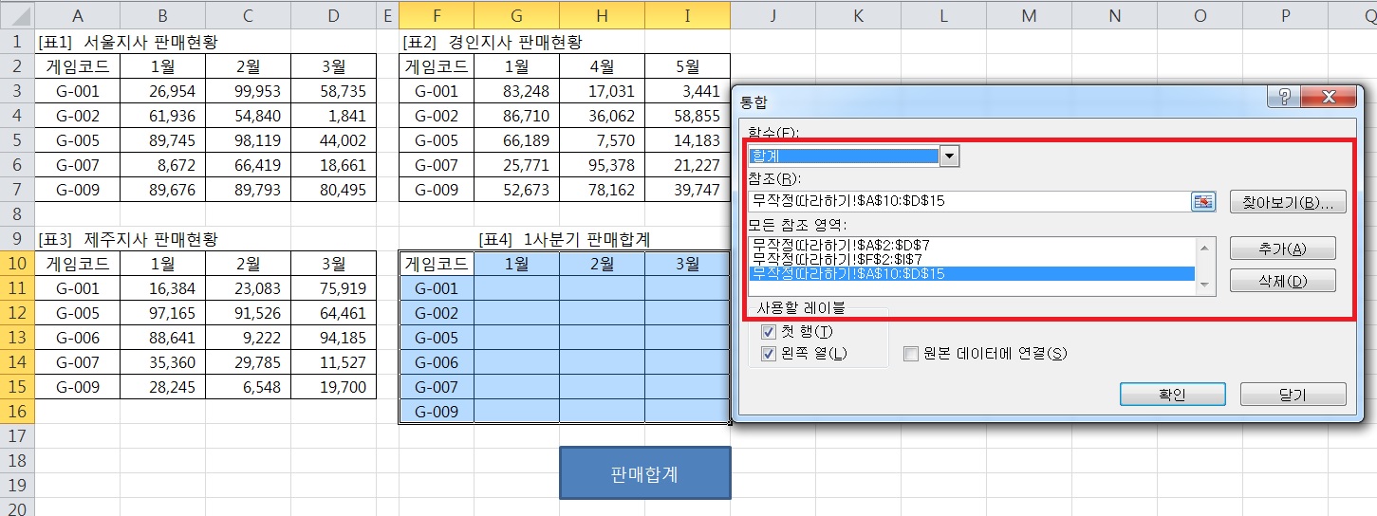Click the help question mark in 통합 dialog
The height and width of the screenshot is (516, 1377).
click(x=1284, y=97)
